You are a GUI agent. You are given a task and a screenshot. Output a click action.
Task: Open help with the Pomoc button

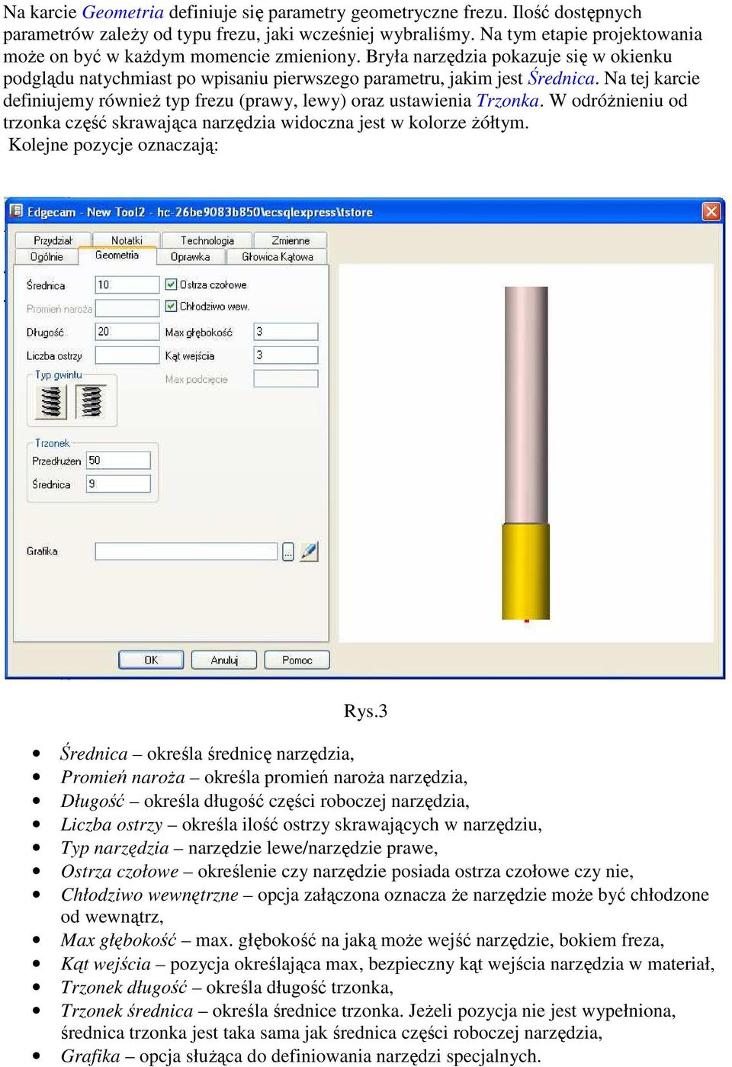coord(297,660)
